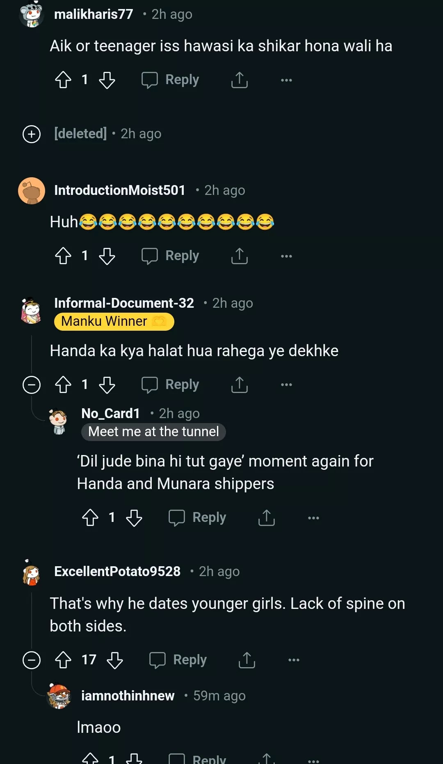Upvote malikharis77's comment
This screenshot has height=764, width=443.
click(63, 80)
